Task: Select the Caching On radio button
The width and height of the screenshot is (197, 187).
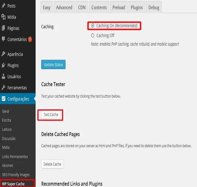Action: [93, 26]
